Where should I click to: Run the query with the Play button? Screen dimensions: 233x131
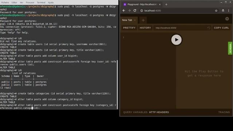tap(176, 40)
